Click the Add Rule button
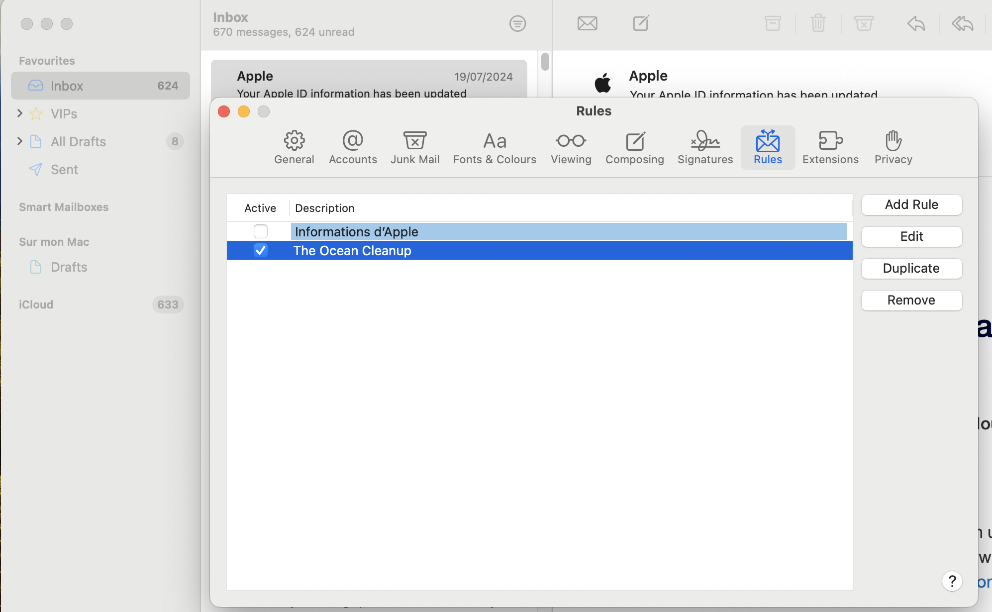The image size is (992, 612). (911, 204)
